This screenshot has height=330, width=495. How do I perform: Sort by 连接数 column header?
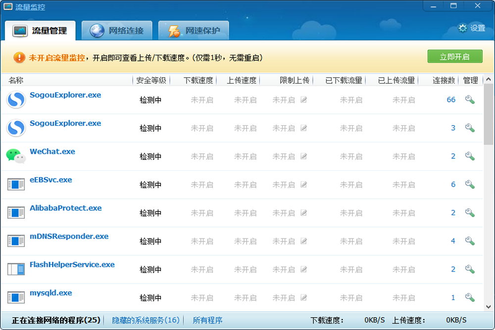coord(444,81)
